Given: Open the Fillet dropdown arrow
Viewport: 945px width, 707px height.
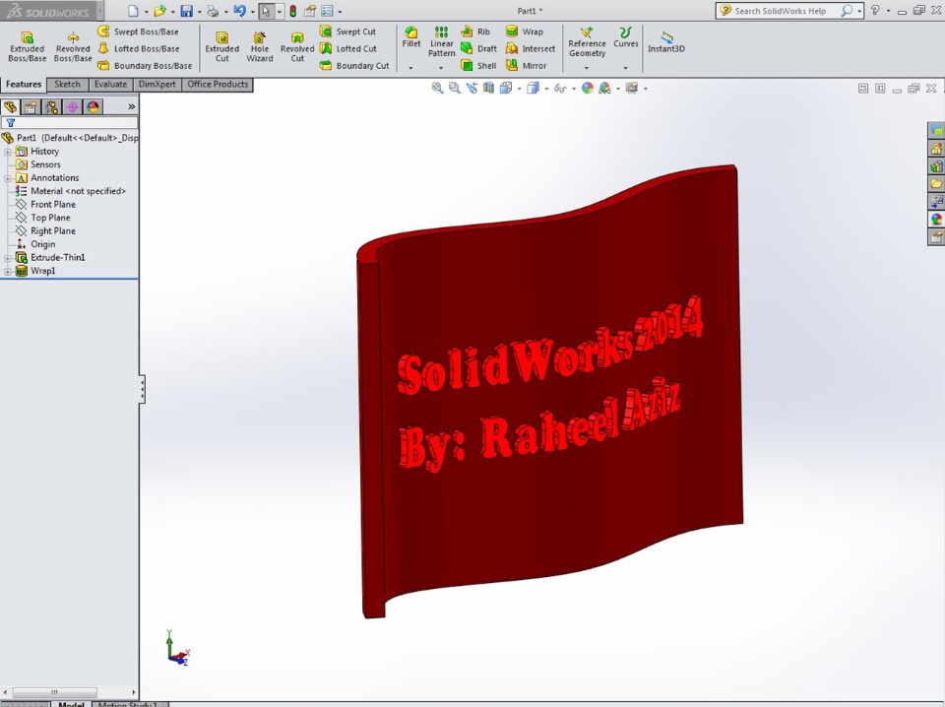Looking at the screenshot, I should pos(411,68).
